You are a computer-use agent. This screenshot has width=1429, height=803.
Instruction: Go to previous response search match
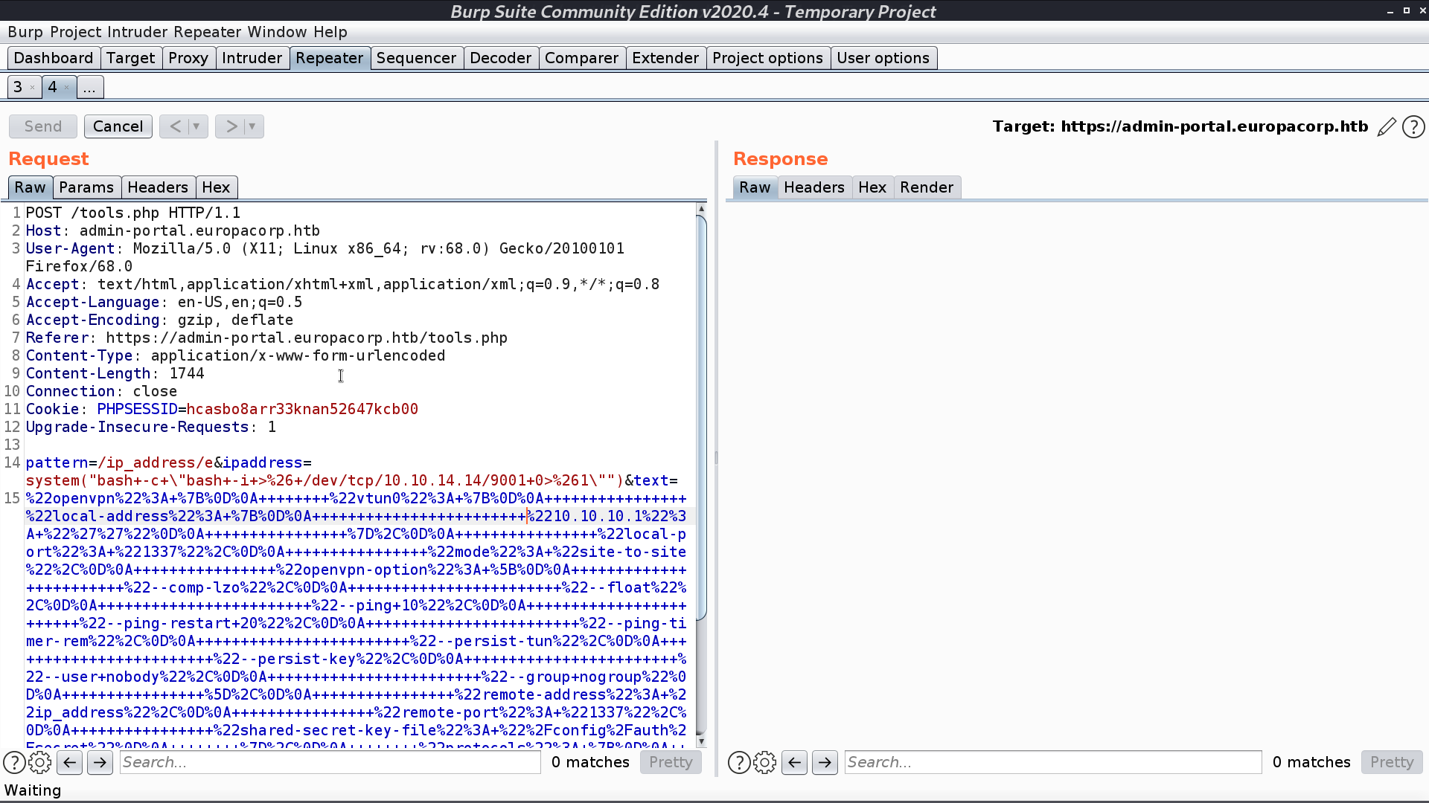tap(794, 762)
